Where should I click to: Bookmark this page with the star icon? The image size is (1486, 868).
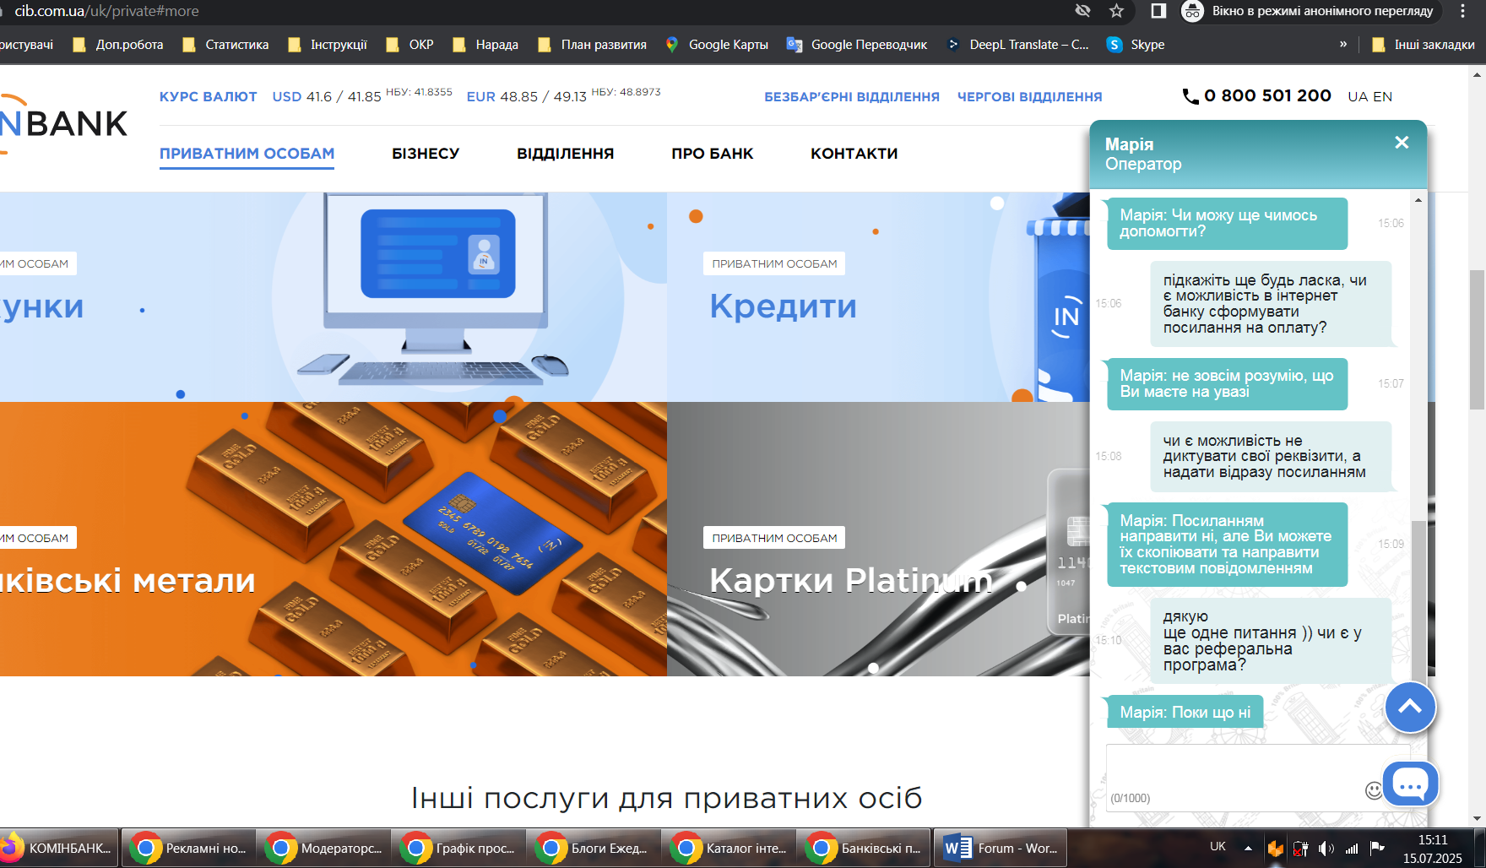pyautogui.click(x=1116, y=11)
